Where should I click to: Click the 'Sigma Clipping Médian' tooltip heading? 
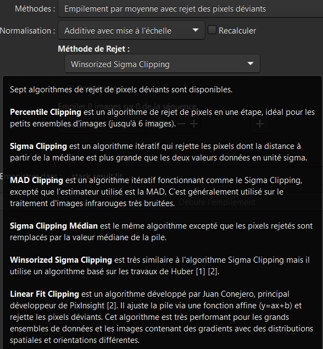(54, 226)
